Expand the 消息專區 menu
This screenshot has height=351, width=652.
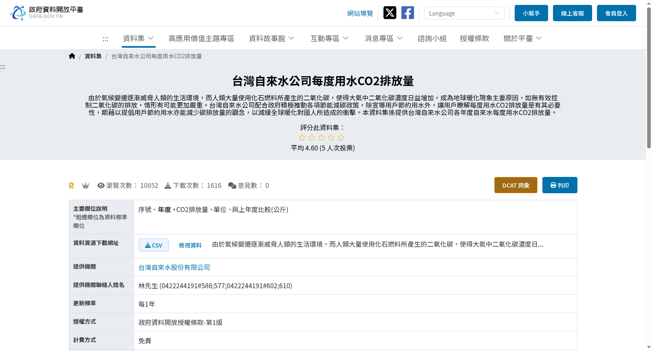(383, 38)
